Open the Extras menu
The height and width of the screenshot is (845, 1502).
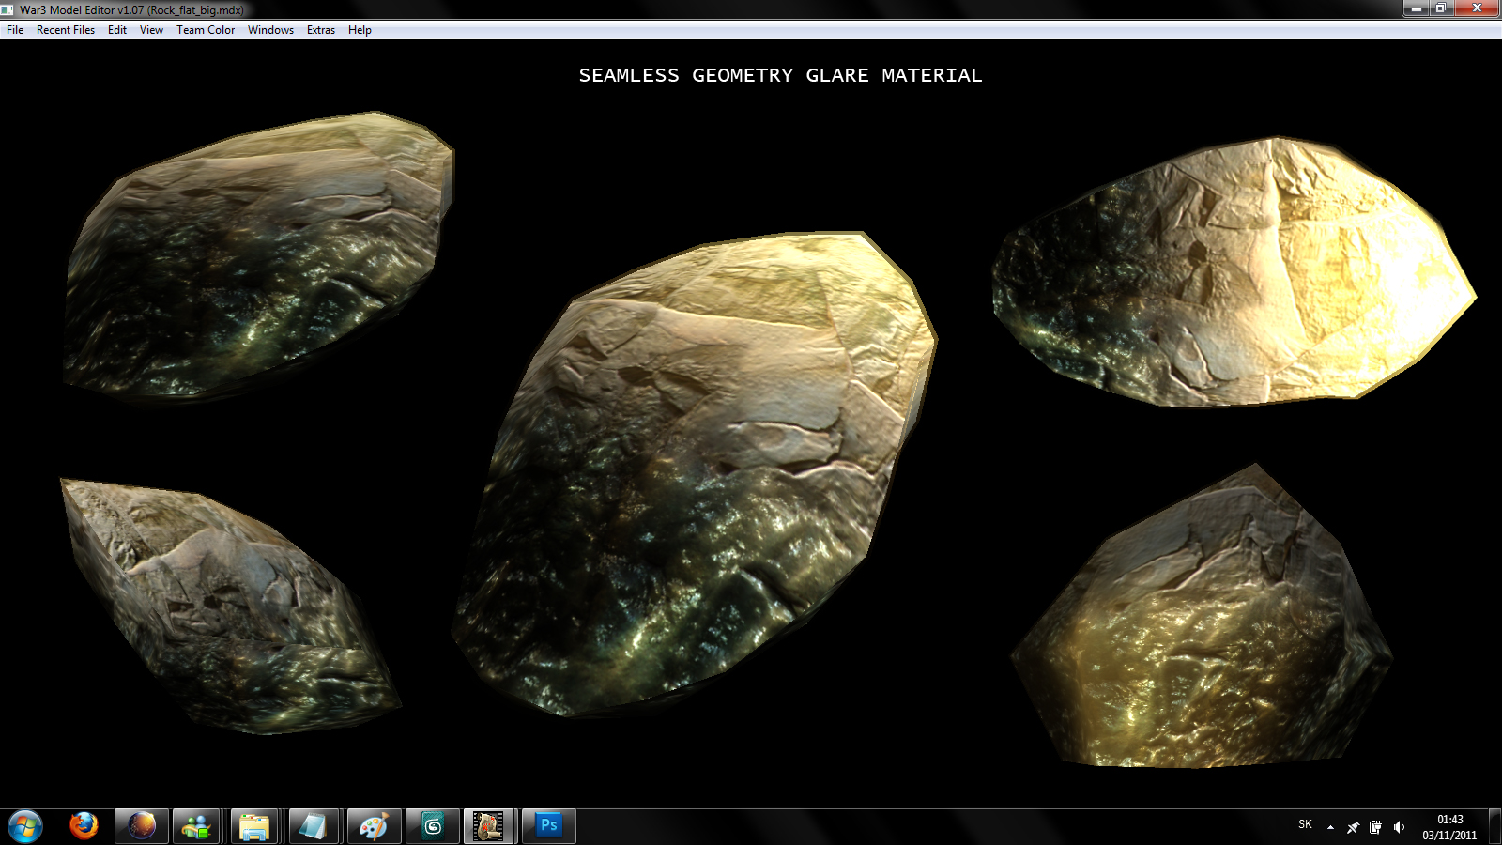pyautogui.click(x=321, y=30)
